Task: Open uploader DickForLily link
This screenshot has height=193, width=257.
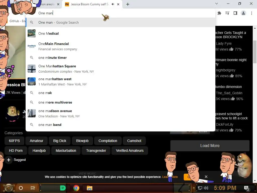Action: tap(224, 124)
